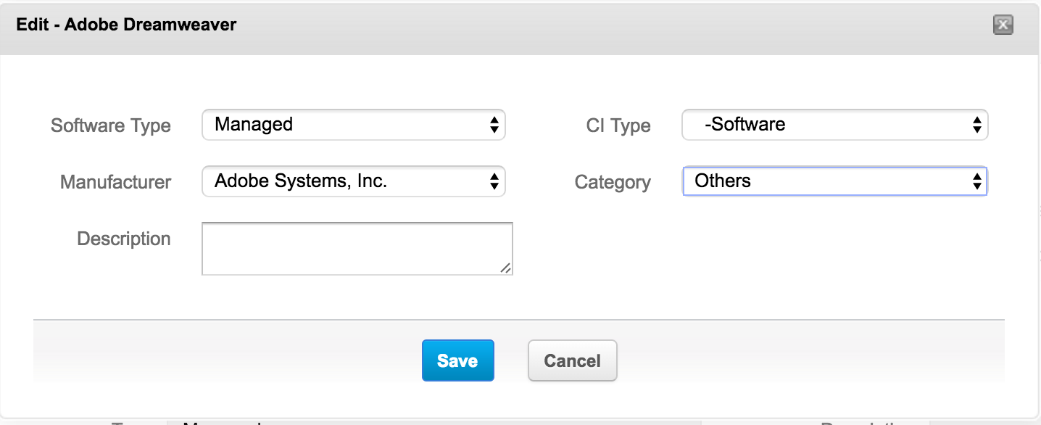Click the CI Type dropdown arrow icon
Screen dimensions: 1041x425
pos(976,125)
